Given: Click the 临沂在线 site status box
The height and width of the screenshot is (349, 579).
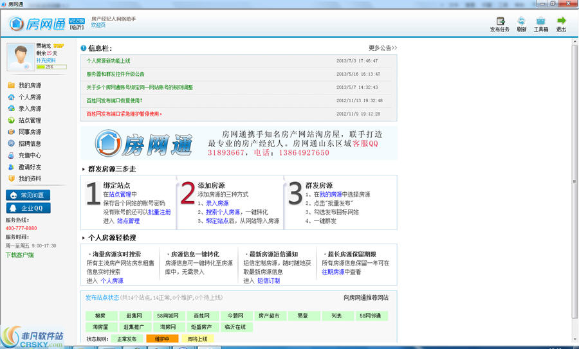Looking at the screenshot, I should pos(235,327).
